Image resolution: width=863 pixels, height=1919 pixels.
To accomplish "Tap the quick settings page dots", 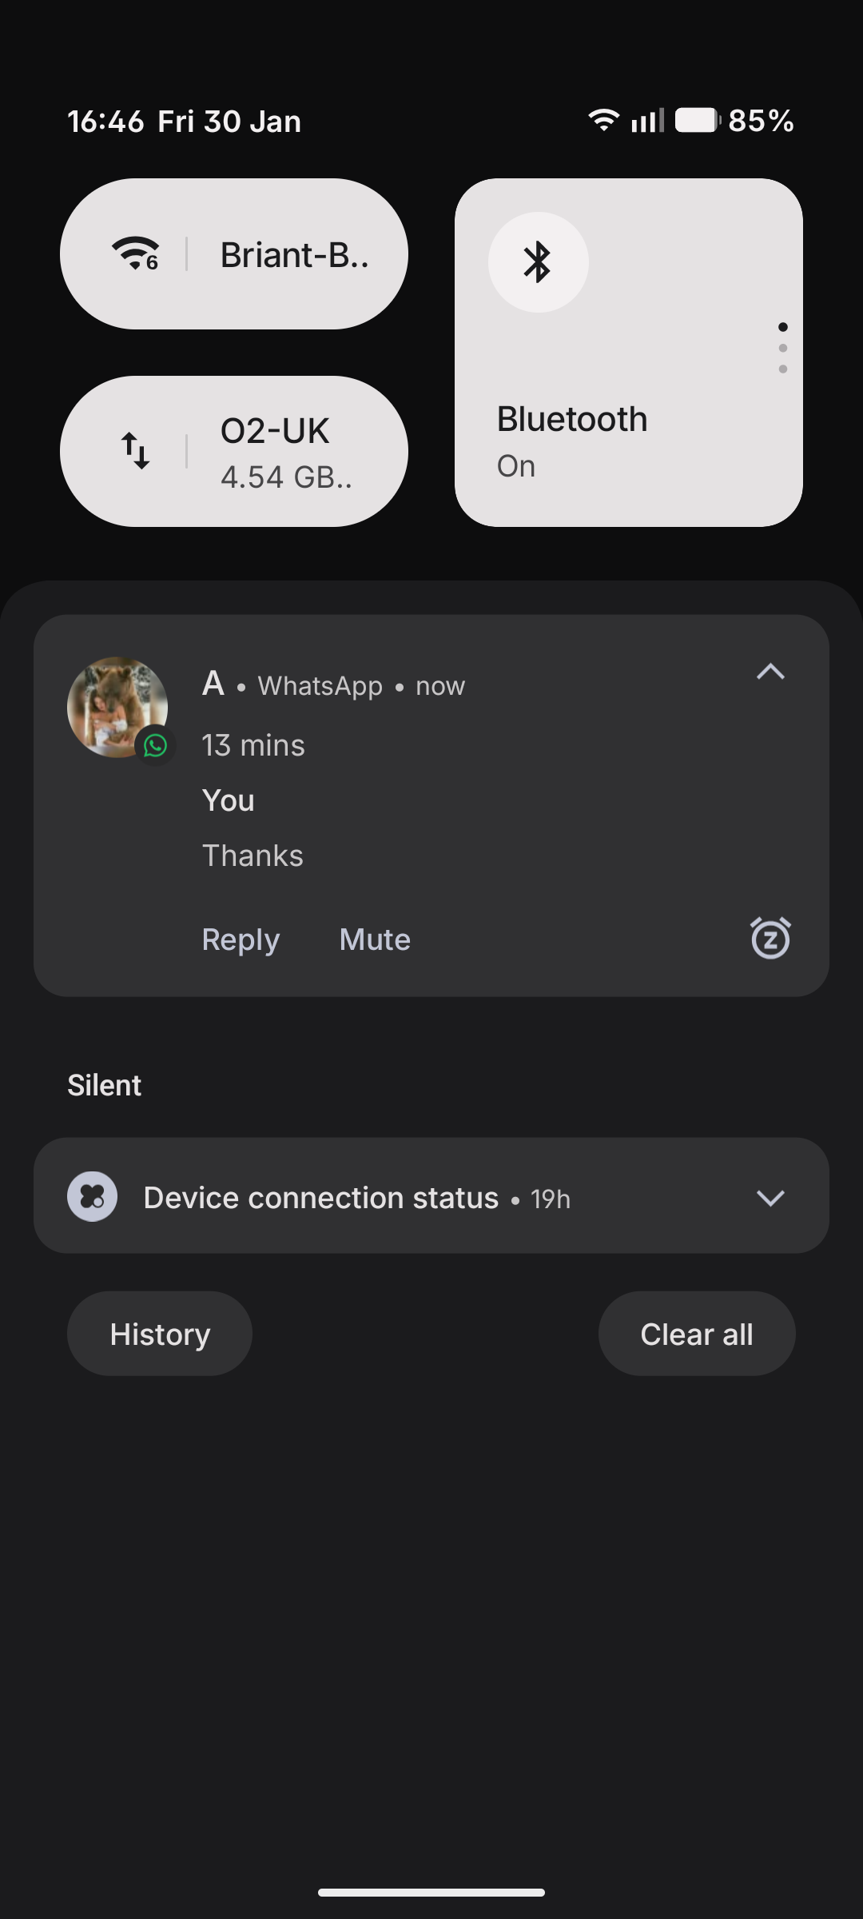I will coord(782,348).
